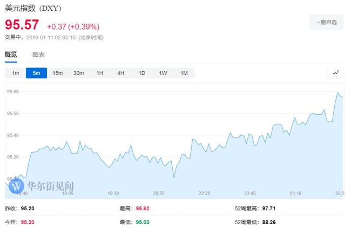
Task: Switch to 1W weekly view
Action: [x=163, y=73]
